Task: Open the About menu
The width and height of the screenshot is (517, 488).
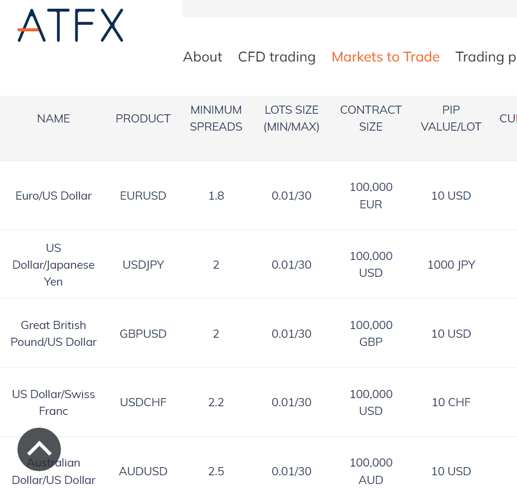Action: point(203,57)
